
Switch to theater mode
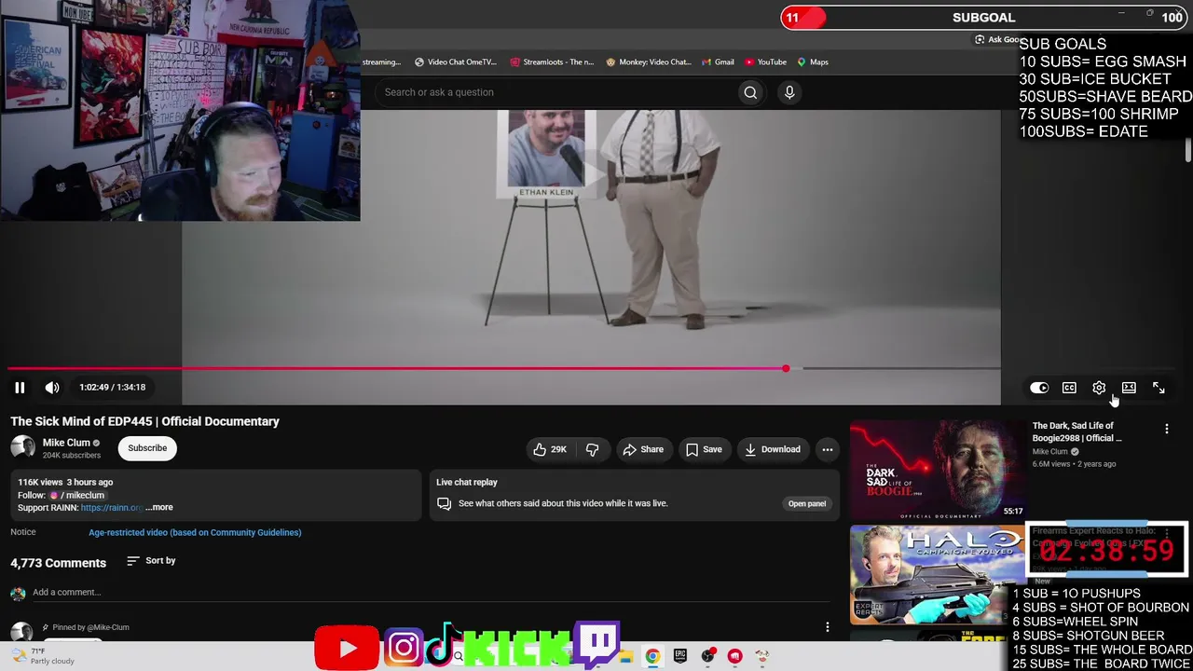[1129, 388]
